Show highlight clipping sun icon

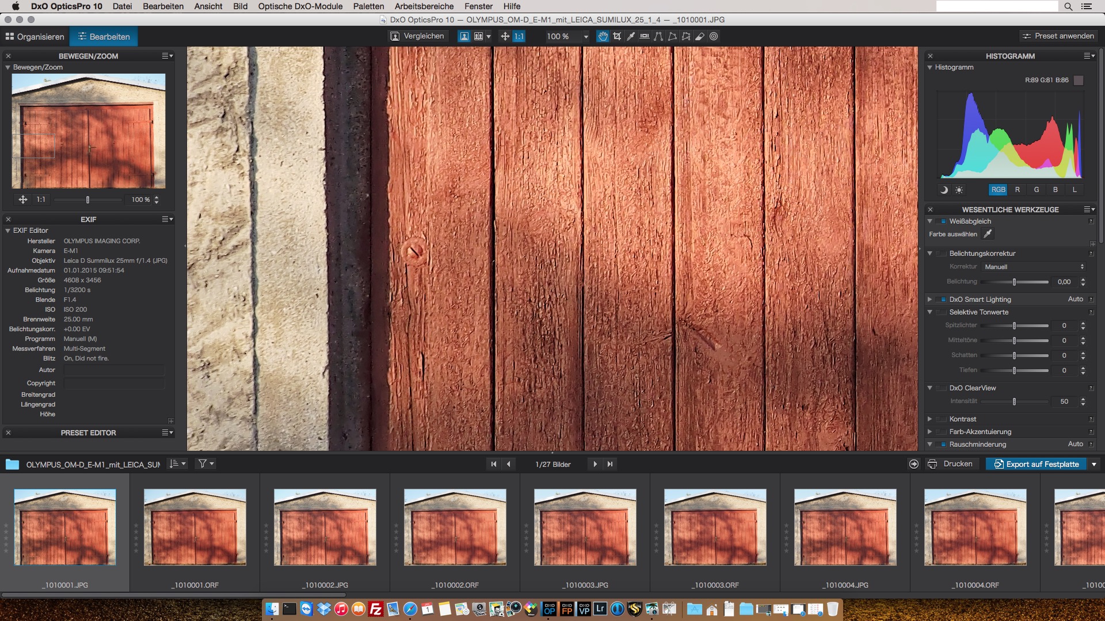(x=959, y=190)
